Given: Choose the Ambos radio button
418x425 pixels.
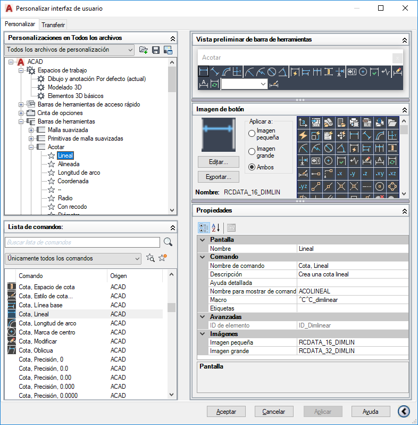Looking at the screenshot, I should click(252, 167).
